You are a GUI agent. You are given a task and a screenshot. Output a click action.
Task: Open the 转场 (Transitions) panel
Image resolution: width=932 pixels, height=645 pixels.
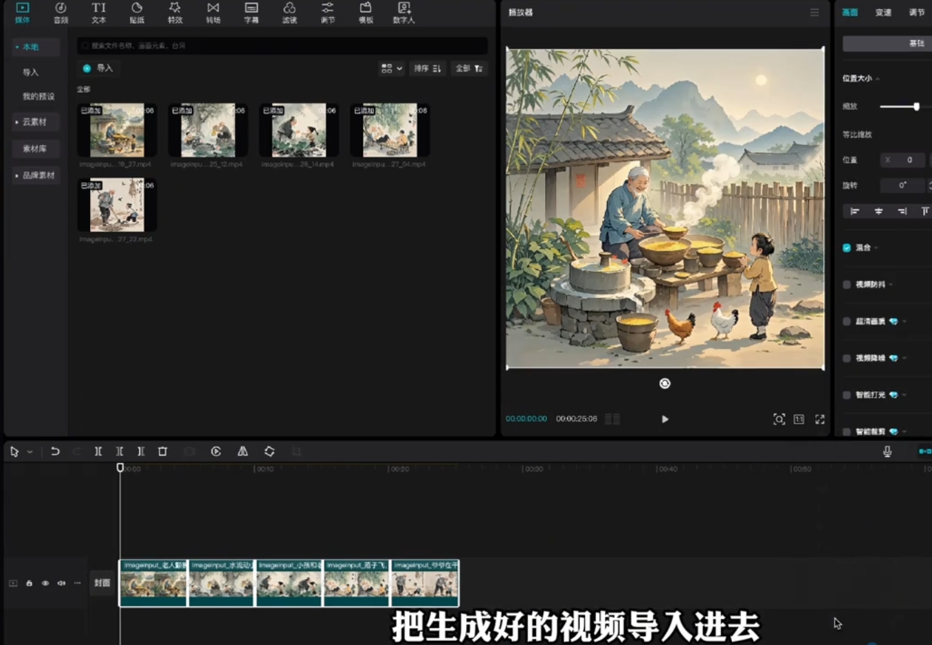[213, 12]
